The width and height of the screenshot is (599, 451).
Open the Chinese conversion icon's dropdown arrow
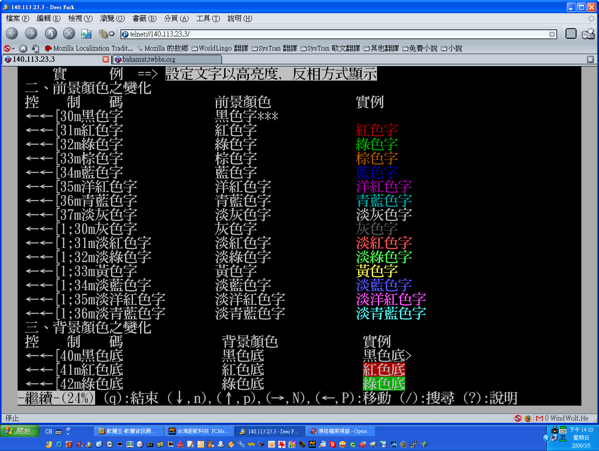pyautogui.click(x=112, y=34)
